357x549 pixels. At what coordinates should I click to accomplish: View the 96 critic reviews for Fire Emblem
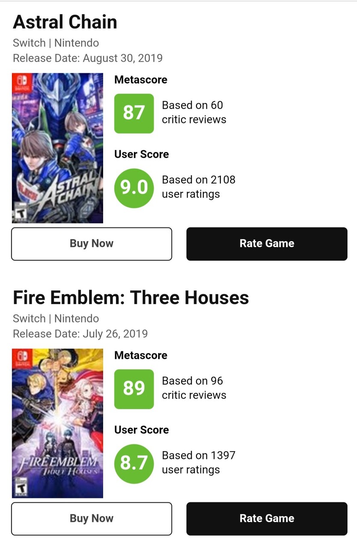[194, 388]
